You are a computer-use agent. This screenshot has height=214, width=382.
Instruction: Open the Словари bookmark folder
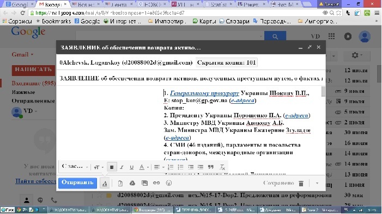click(234, 21)
